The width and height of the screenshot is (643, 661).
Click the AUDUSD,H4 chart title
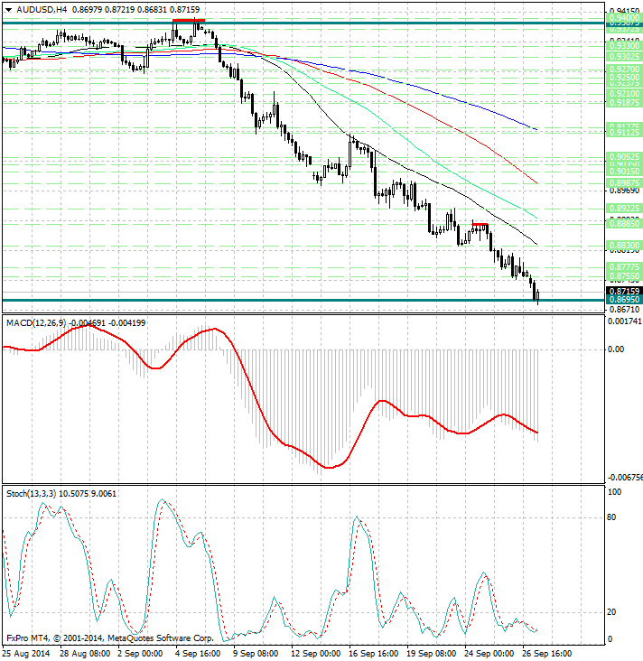tap(36, 8)
